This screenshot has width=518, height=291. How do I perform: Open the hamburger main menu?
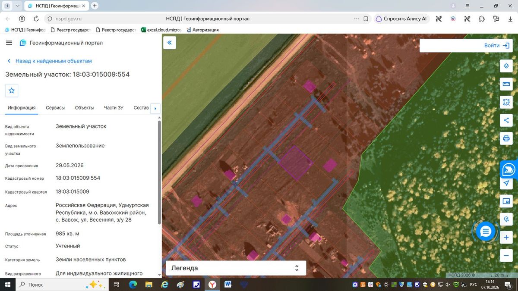point(9,43)
